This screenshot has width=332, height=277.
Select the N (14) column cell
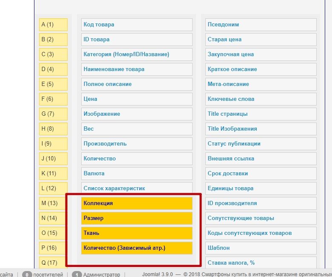(53, 218)
